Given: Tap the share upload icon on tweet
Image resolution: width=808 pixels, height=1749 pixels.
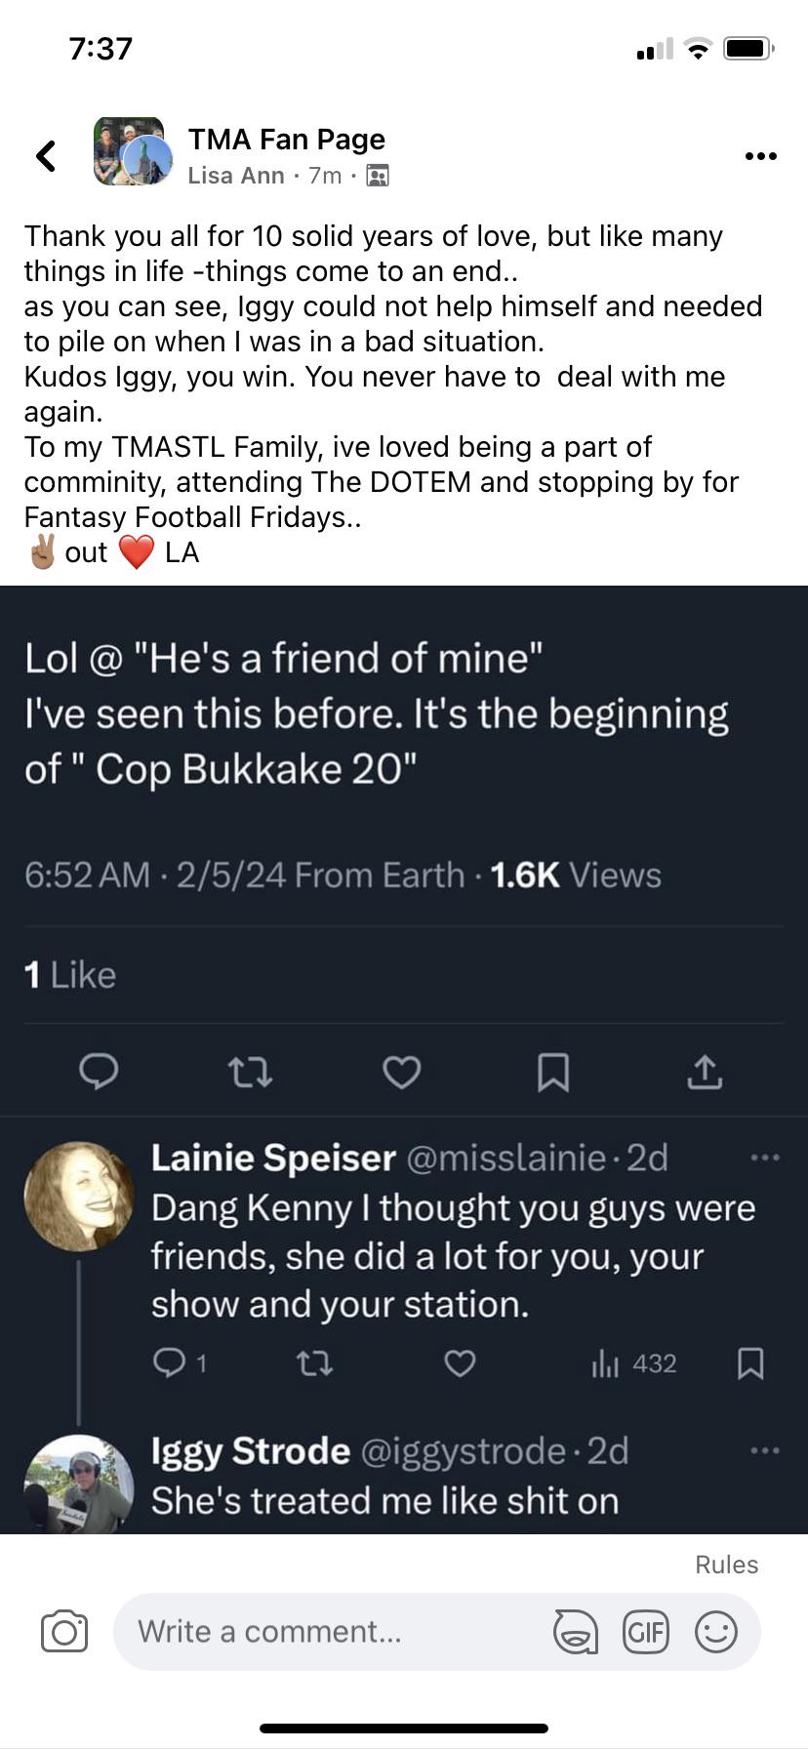Looking at the screenshot, I should coord(705,1072).
